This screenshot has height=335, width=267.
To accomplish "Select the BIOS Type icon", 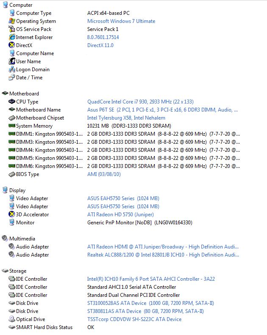I will [12, 174].
